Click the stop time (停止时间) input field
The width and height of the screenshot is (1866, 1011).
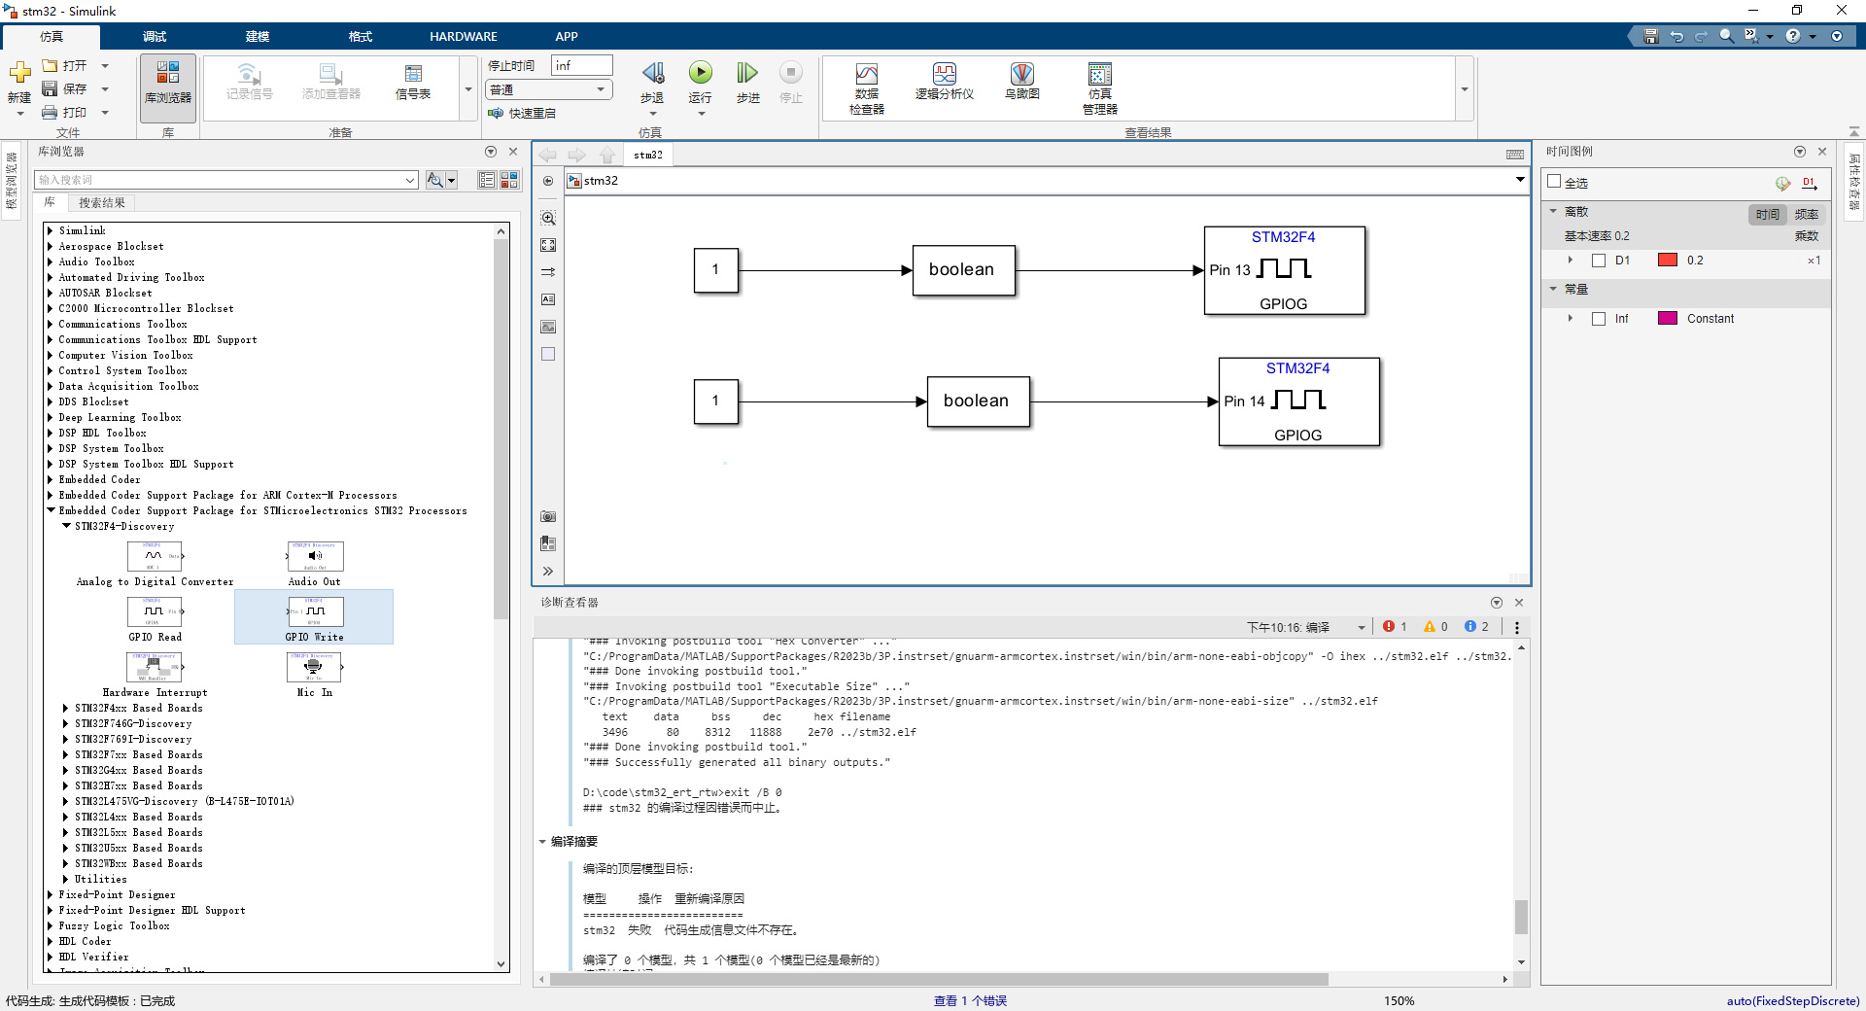coord(581,65)
